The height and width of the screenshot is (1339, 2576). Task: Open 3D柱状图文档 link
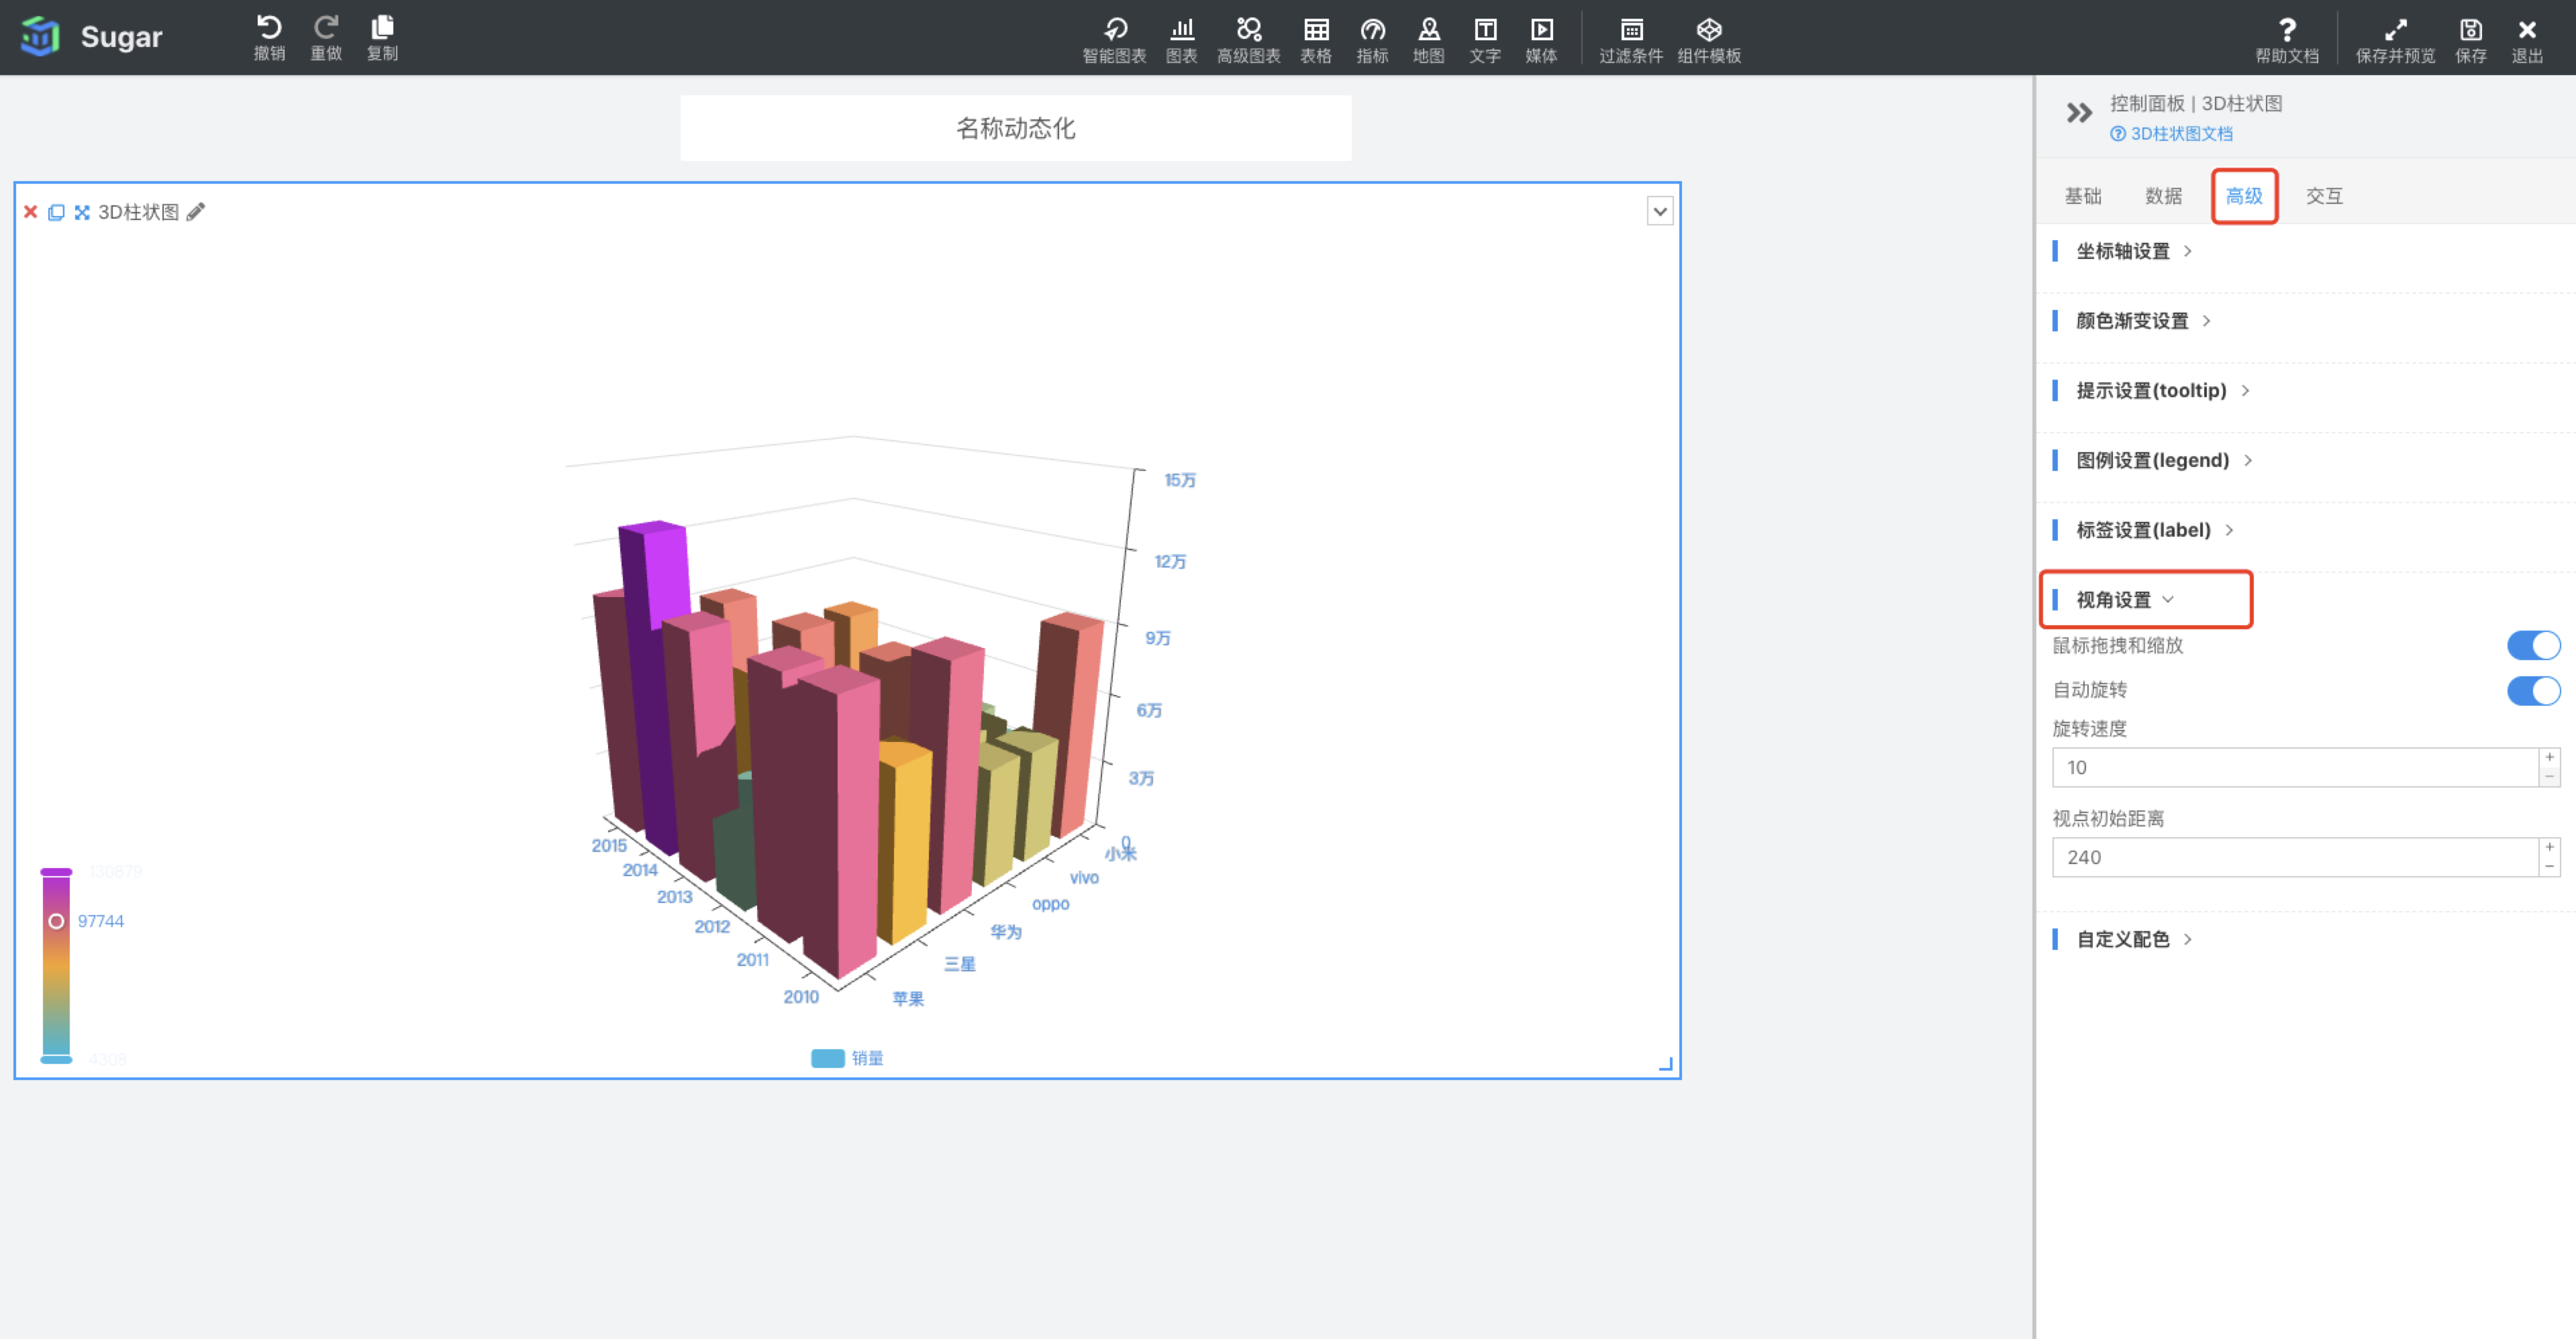(2171, 134)
